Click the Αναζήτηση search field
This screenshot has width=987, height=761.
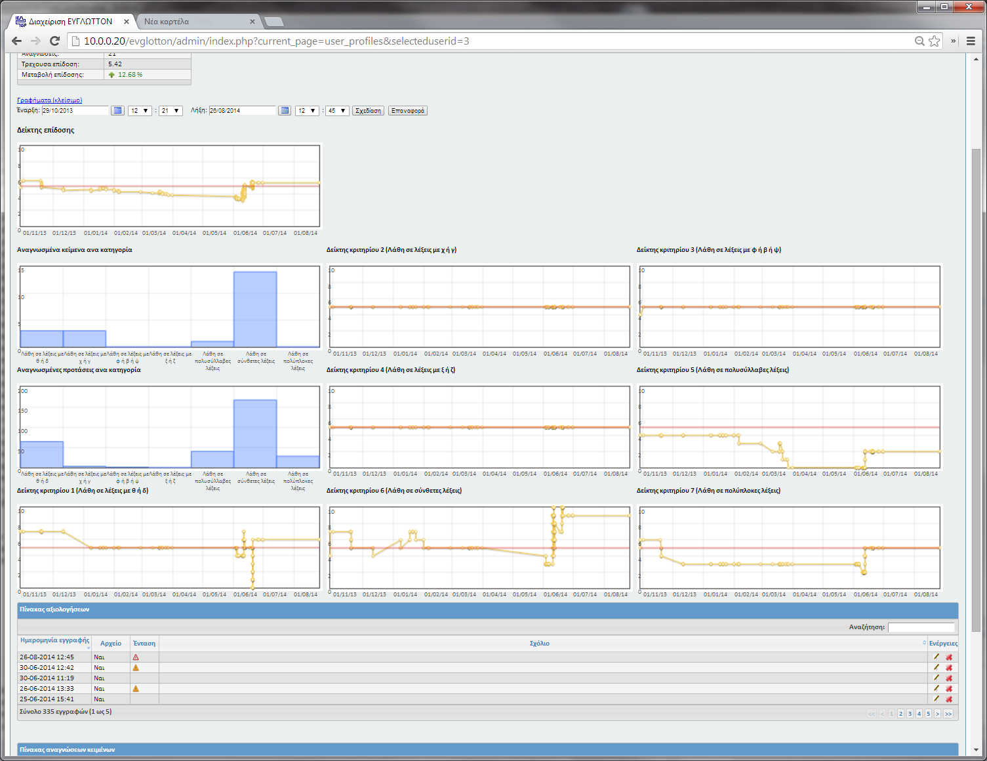[921, 627]
